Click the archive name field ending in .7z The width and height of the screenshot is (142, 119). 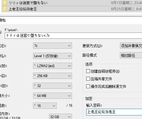(x=73, y=36)
